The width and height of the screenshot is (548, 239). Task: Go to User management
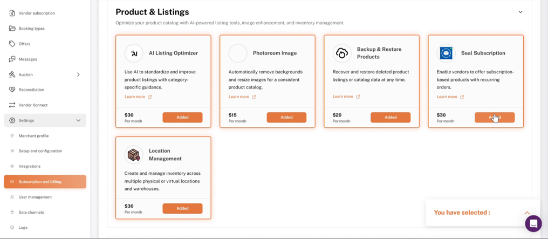pos(35,197)
